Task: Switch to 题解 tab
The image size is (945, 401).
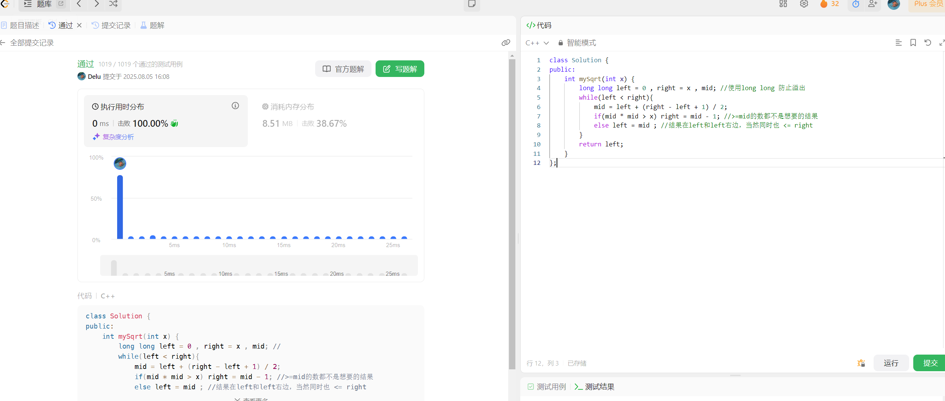Action: click(153, 25)
